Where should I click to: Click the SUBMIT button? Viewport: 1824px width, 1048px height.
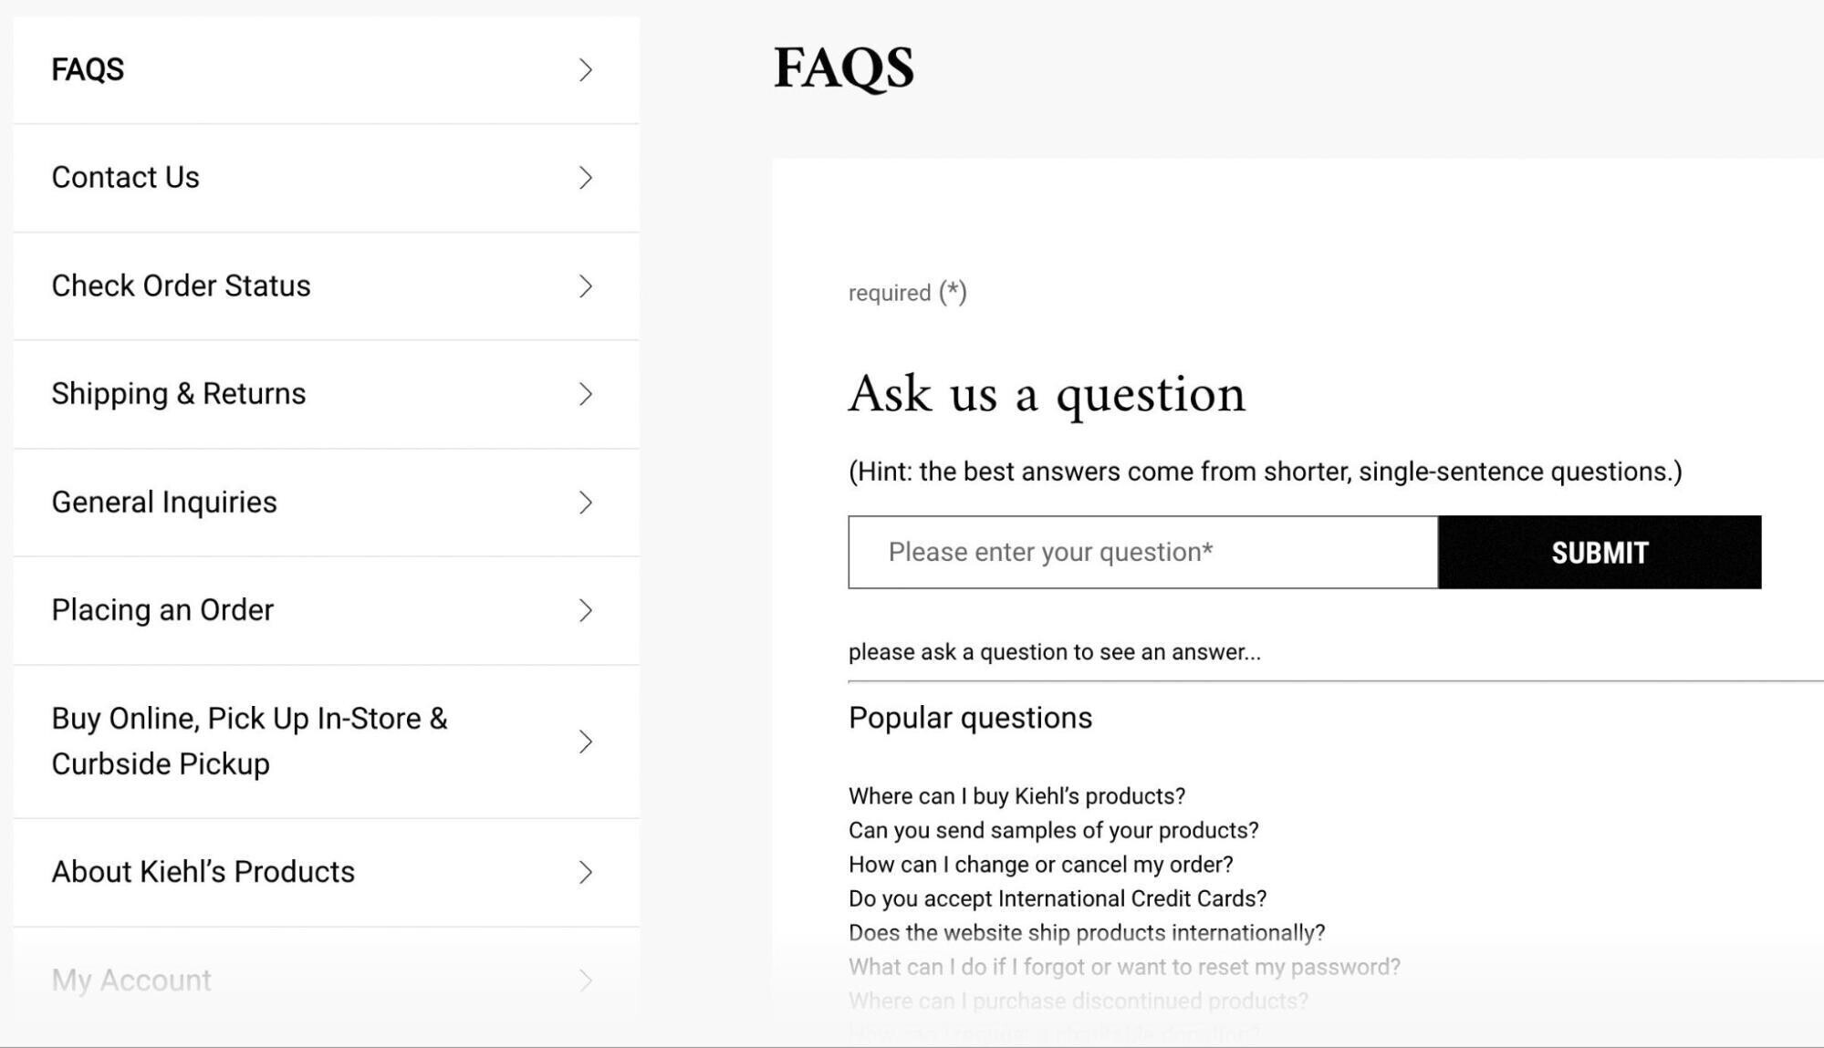(x=1600, y=552)
